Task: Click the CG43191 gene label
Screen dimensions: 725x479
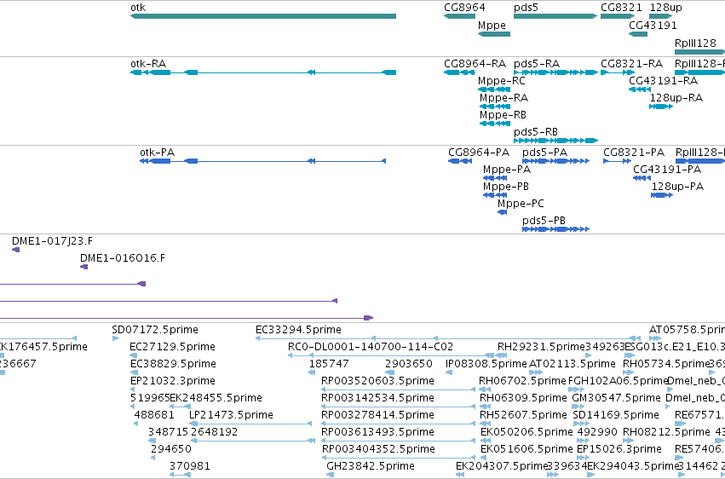Action: coord(653,26)
